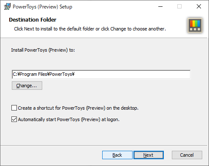Uncheck automatically start PowerToys at logon

pos(14,119)
